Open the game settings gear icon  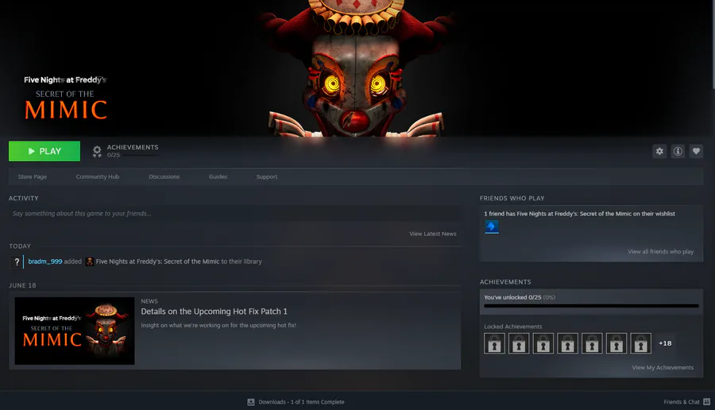click(x=659, y=151)
